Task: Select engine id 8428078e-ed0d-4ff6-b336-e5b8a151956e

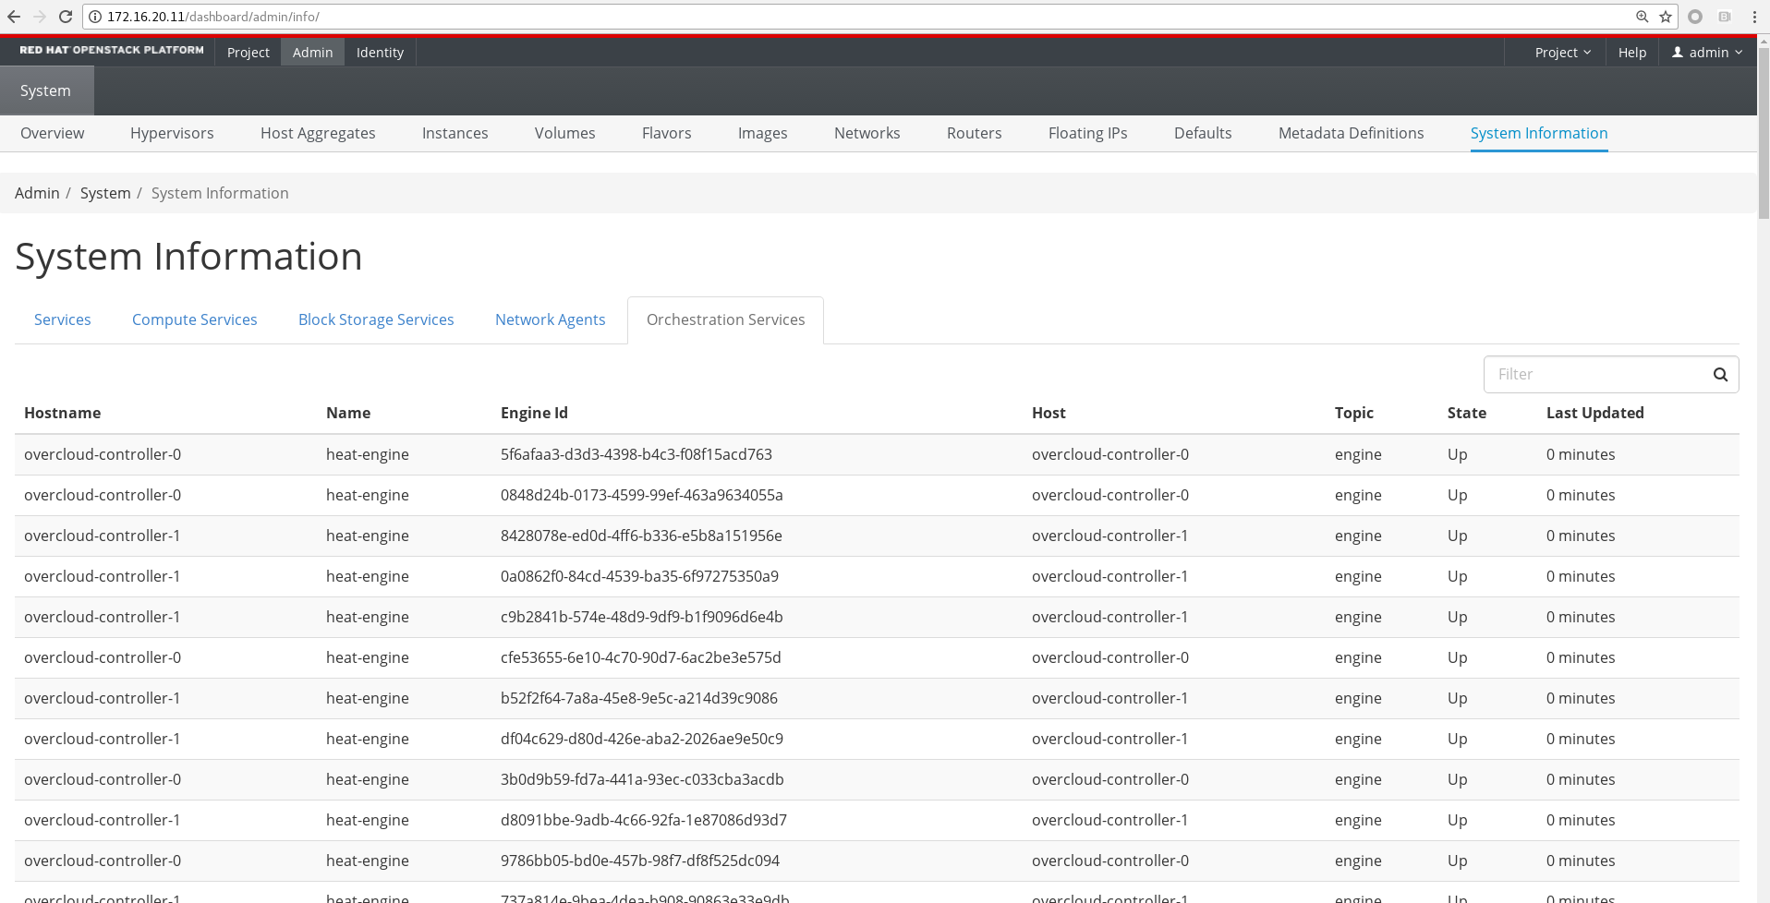Action: (641, 536)
